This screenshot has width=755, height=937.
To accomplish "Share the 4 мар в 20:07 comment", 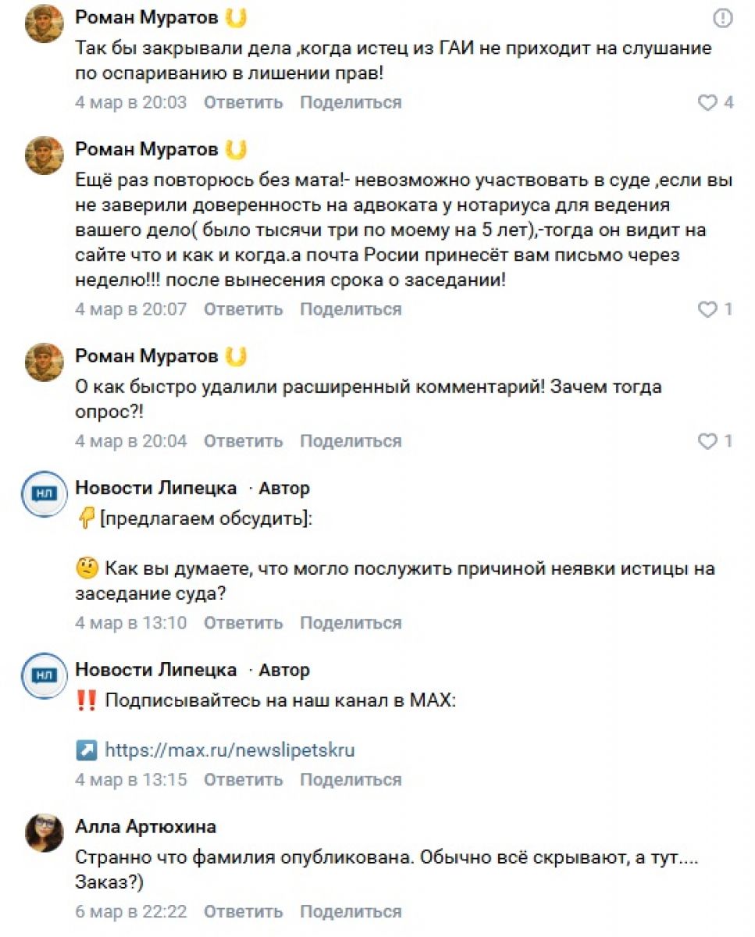I will coord(351,309).
